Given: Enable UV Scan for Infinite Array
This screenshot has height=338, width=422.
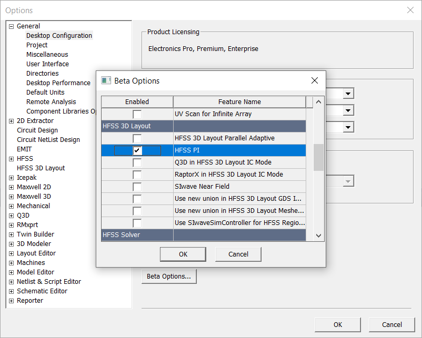Looking at the screenshot, I should point(138,114).
